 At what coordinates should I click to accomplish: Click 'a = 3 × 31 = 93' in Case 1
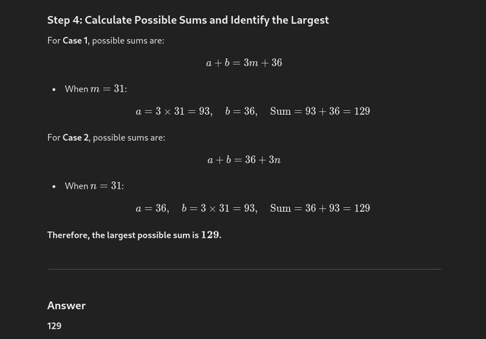[174, 111]
